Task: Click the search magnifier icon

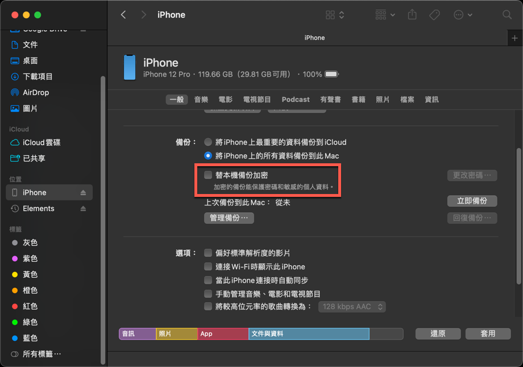Action: click(x=507, y=15)
